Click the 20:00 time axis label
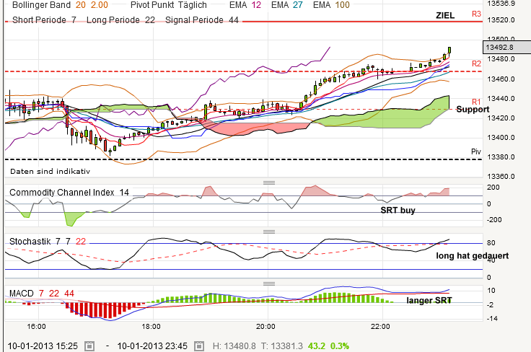This screenshot has height=352, width=531. click(265, 327)
